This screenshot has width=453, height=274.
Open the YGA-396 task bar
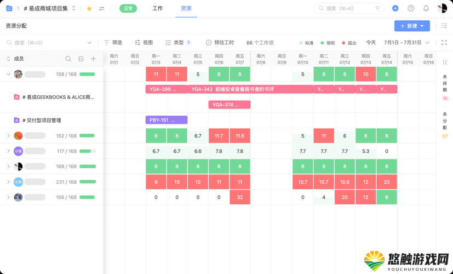click(x=167, y=89)
